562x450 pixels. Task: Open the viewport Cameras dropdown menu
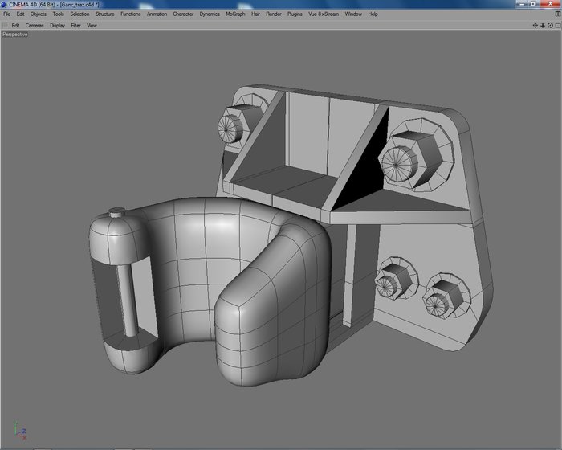click(35, 26)
